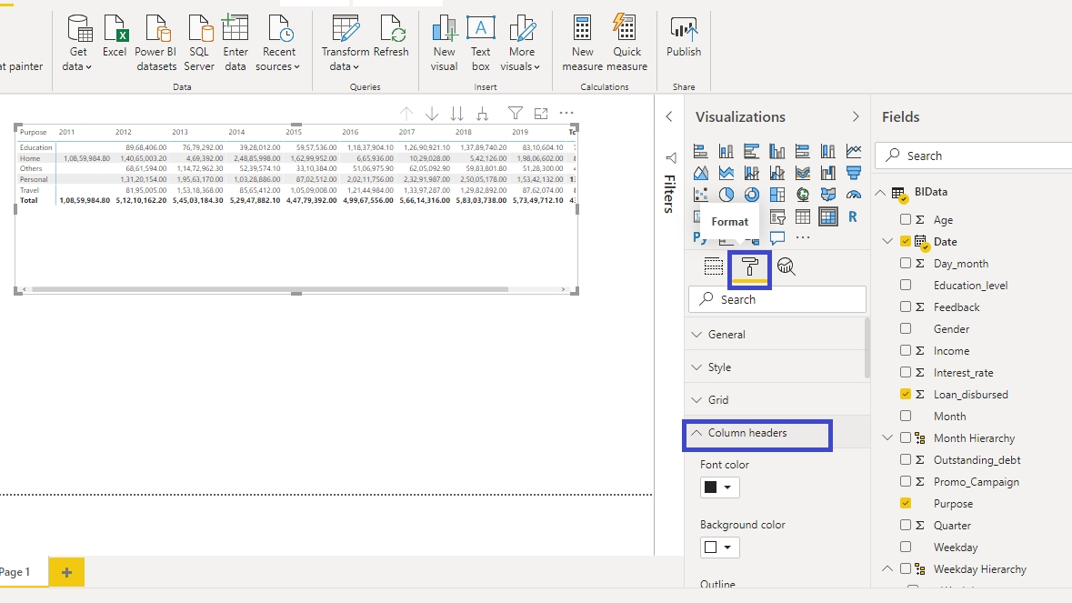Uncheck the Loan_disbursed field
Screen dimensions: 1072x603
[x=906, y=395]
